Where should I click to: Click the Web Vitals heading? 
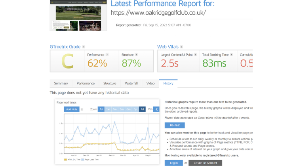click(168, 47)
